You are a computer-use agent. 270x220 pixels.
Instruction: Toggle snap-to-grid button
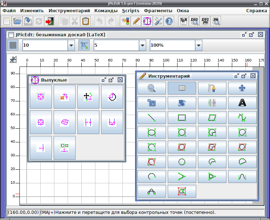(x=84, y=45)
